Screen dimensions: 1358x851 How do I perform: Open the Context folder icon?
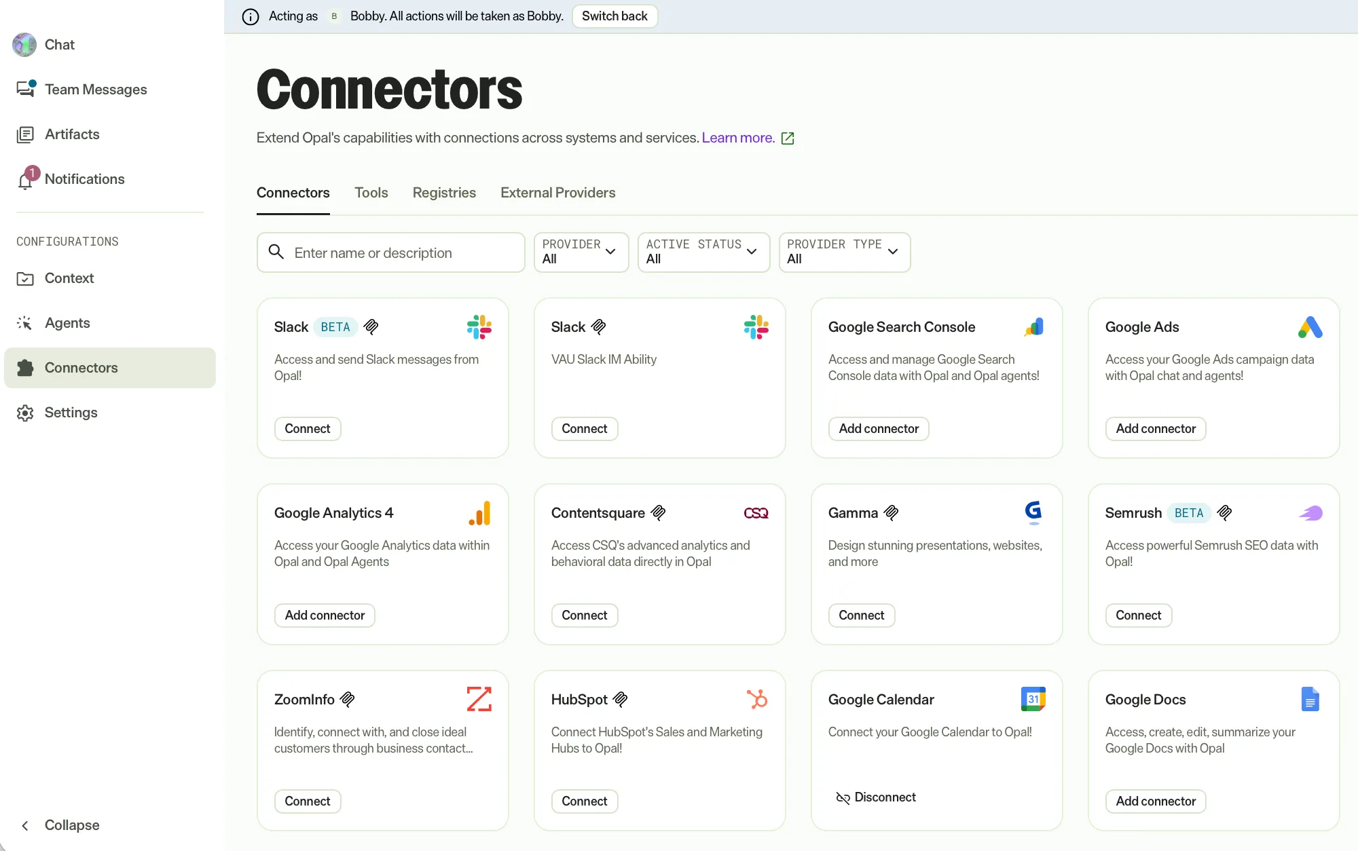pyautogui.click(x=25, y=278)
